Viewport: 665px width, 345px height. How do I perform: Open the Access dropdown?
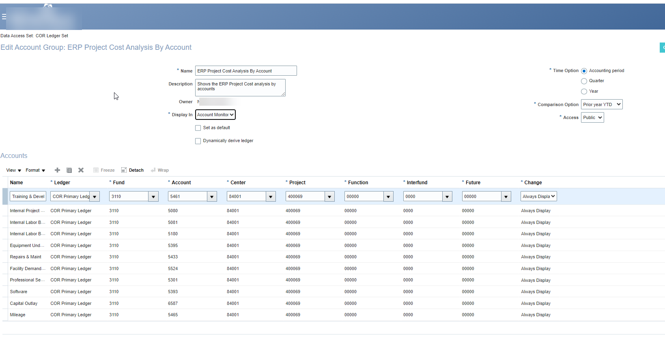coord(592,117)
